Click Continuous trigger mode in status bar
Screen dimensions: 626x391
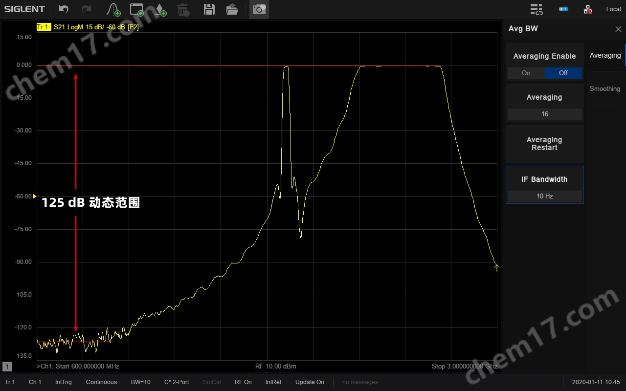(101, 382)
